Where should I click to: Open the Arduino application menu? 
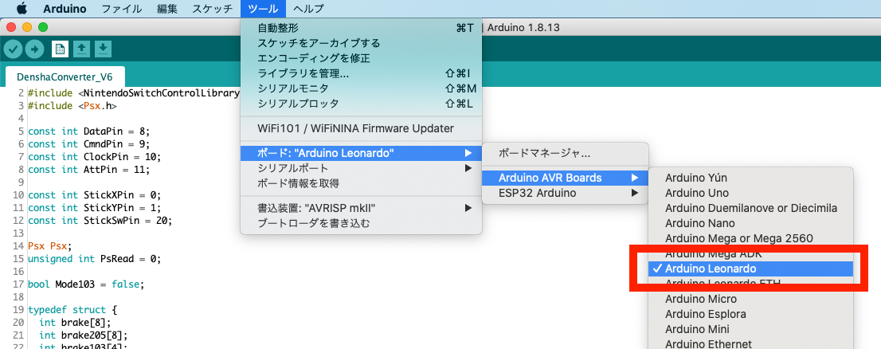click(x=65, y=9)
